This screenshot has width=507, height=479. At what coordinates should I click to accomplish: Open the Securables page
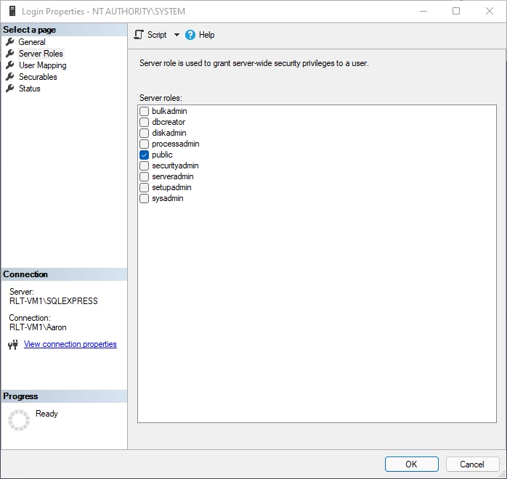38,77
